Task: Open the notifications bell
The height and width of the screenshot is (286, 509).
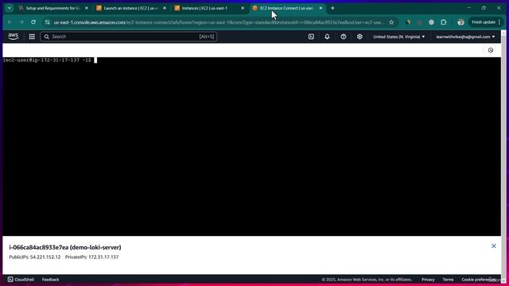Action: point(327,37)
